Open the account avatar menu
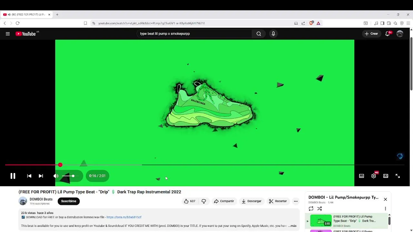413x232 pixels. coord(400,34)
